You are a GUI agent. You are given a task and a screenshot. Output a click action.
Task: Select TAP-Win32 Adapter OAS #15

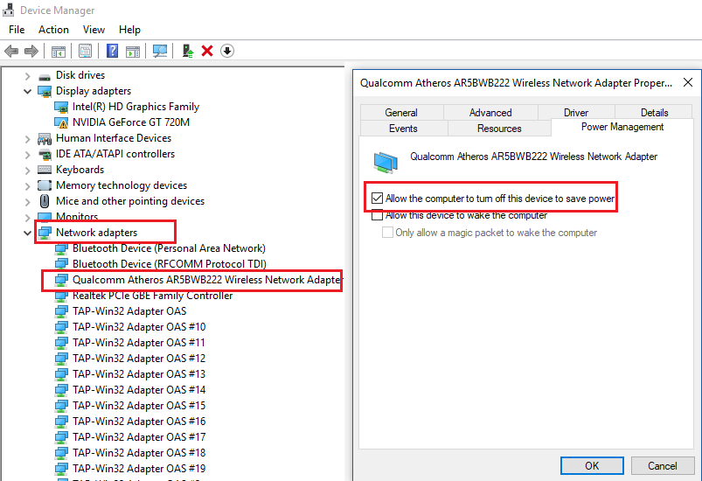pyautogui.click(x=139, y=405)
